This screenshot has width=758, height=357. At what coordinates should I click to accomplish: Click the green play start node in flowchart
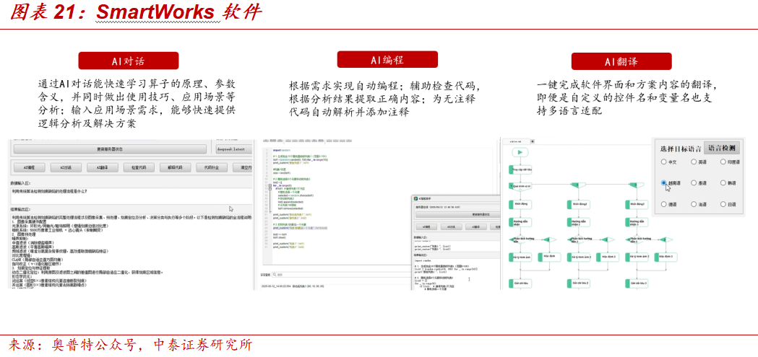pos(519,153)
